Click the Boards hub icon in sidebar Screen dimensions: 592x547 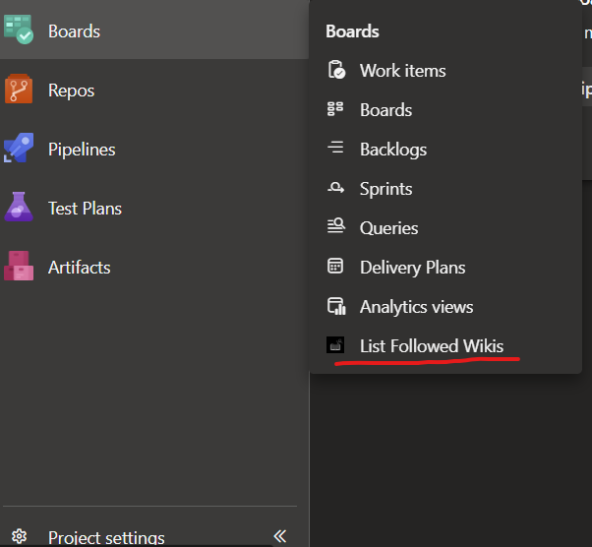[19, 30]
